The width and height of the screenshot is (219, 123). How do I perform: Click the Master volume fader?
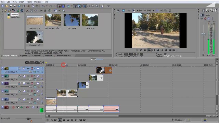coord(203,34)
